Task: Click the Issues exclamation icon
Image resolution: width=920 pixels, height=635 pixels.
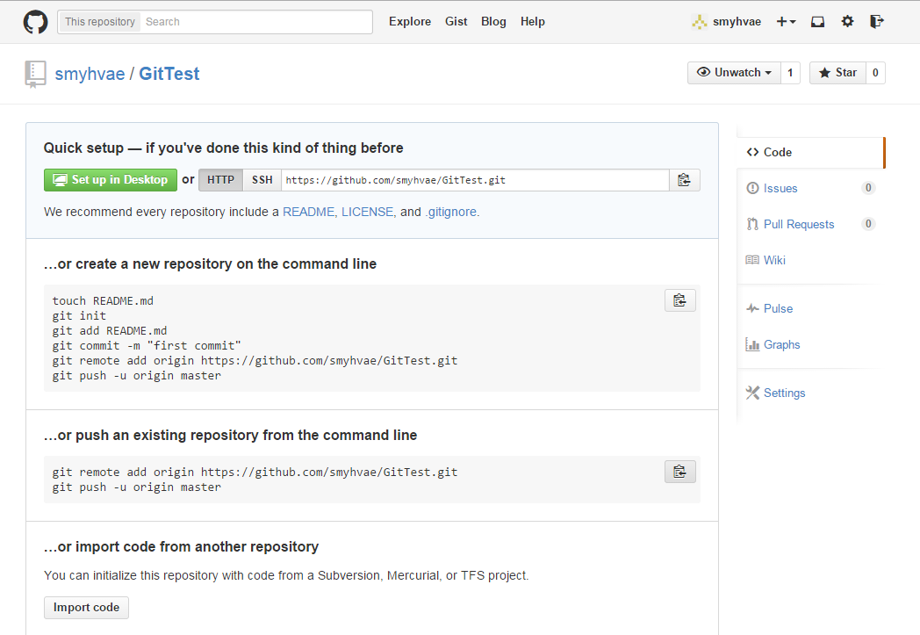Action: point(752,188)
